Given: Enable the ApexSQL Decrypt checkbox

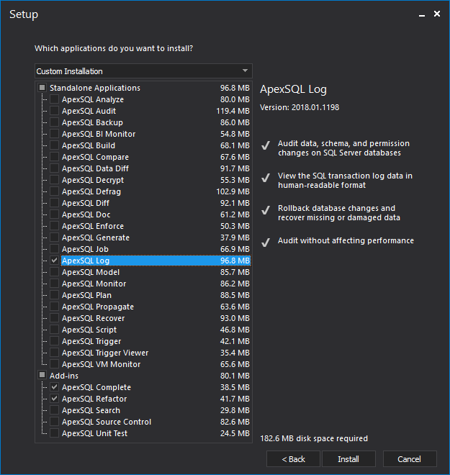Looking at the screenshot, I should 54,180.
